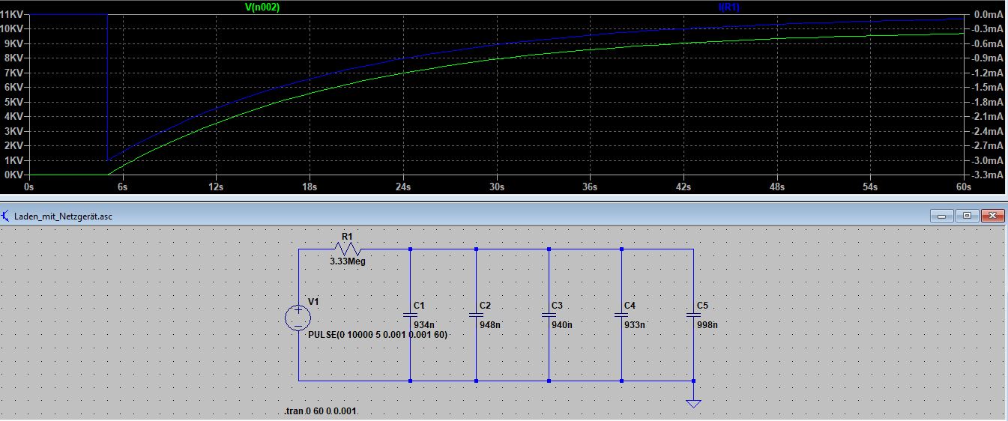Select the V1 voltage source symbol
The height and width of the screenshot is (421, 1008).
298,318
